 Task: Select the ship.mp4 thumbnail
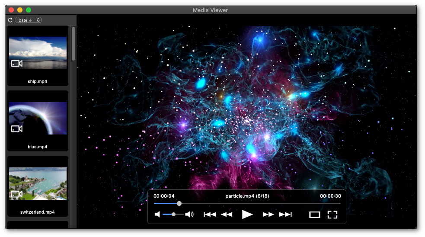[38, 53]
